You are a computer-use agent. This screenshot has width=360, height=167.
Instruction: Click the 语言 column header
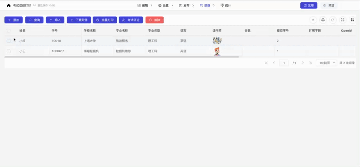pos(183,30)
